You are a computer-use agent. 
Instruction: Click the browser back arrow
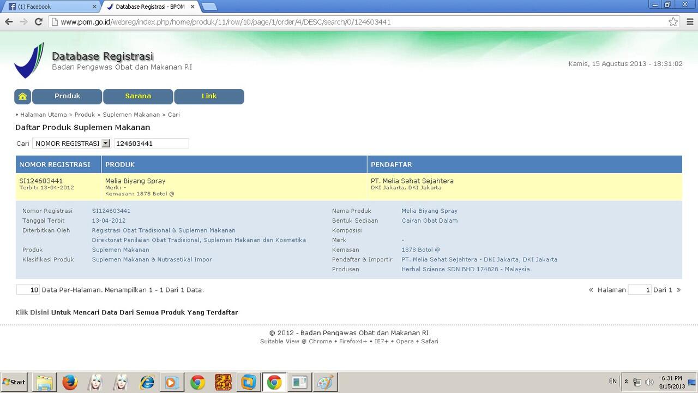point(9,22)
